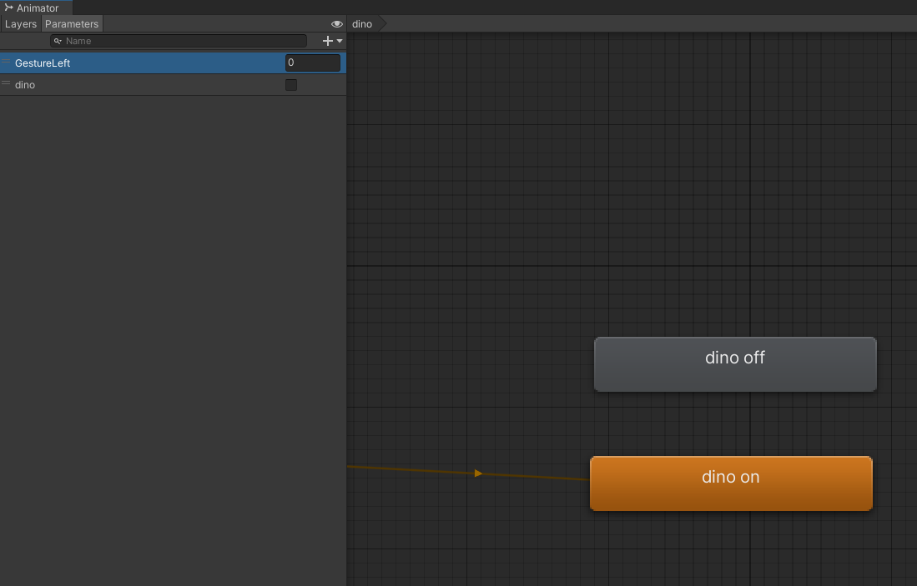The height and width of the screenshot is (586, 917).
Task: Select the Parameters tab
Action: 72,24
